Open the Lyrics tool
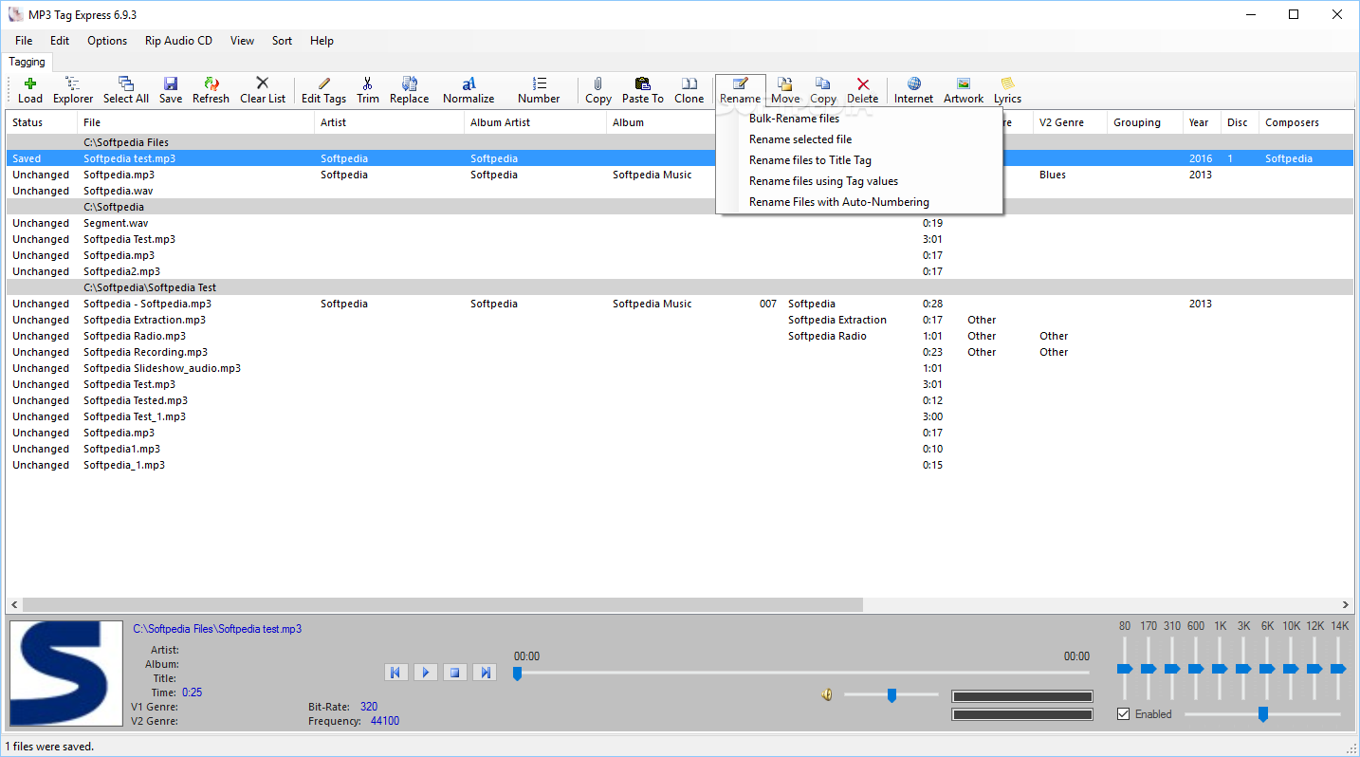Viewport: 1360px width, 757px height. [x=1007, y=90]
